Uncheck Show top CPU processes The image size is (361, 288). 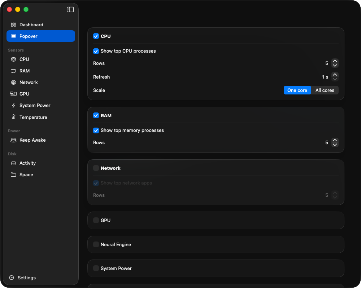pyautogui.click(x=96, y=51)
